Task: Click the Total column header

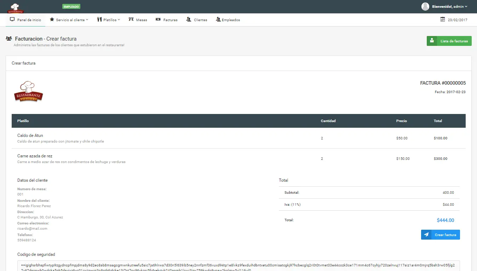Action: point(438,121)
